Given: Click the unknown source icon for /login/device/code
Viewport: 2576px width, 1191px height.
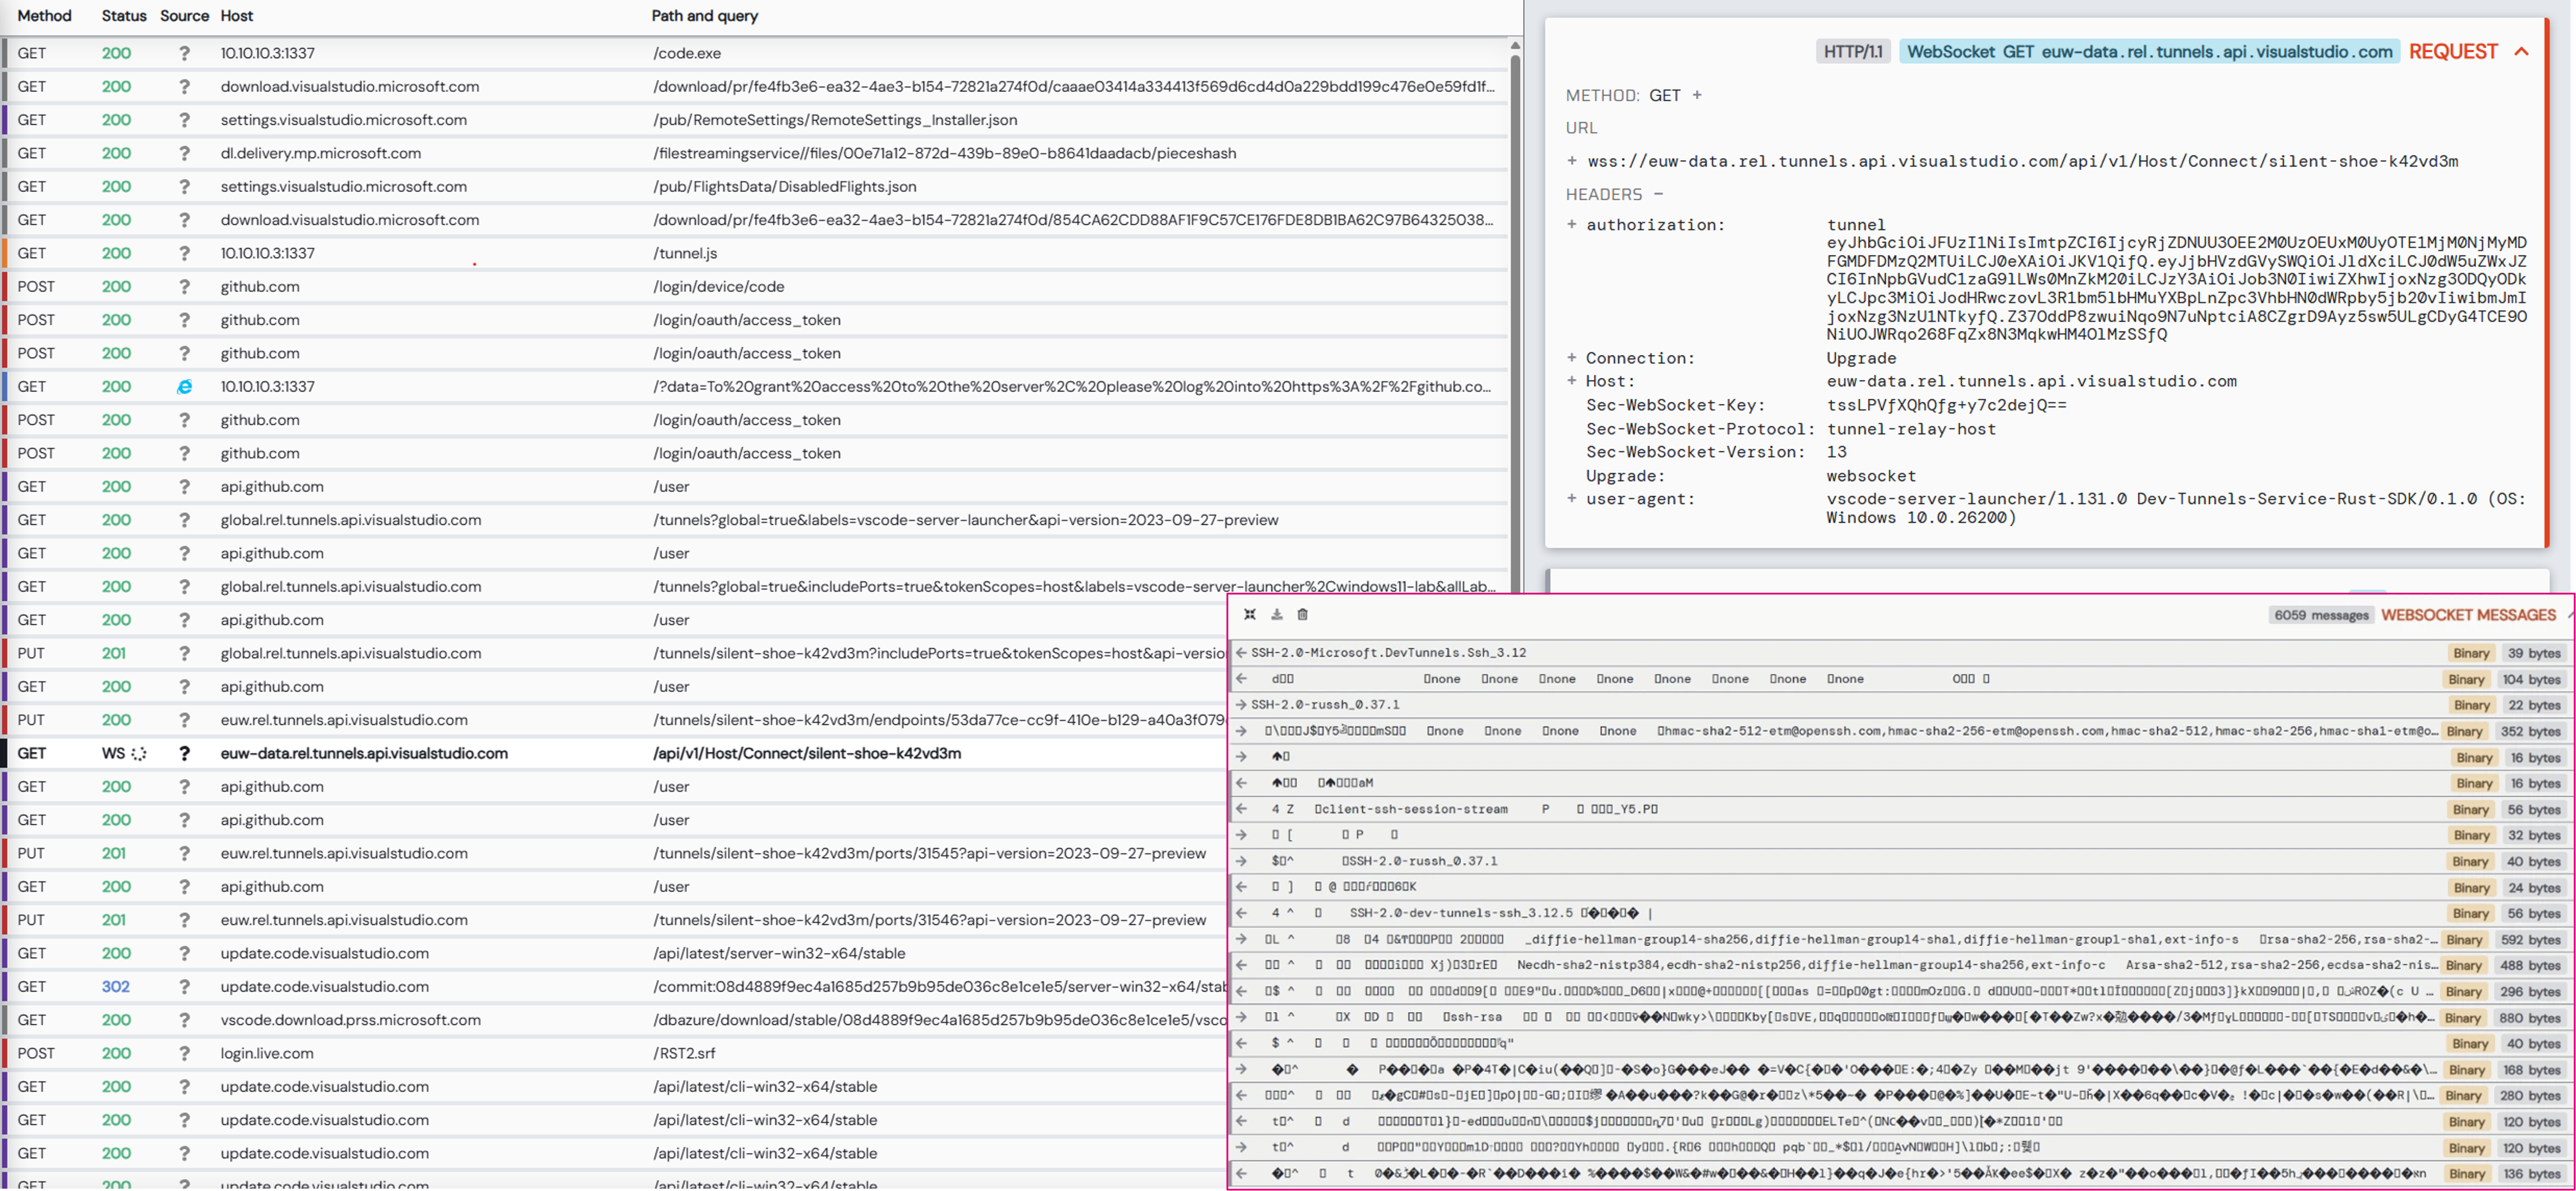Looking at the screenshot, I should point(184,287).
